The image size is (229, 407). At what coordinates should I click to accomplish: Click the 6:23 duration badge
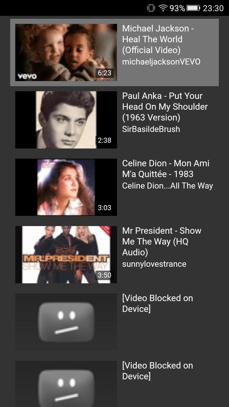point(104,73)
